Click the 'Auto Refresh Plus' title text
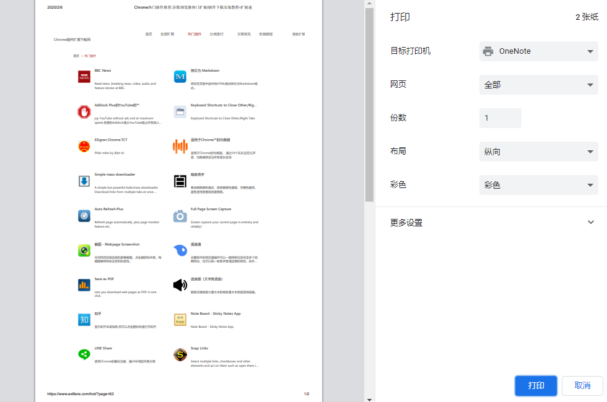The width and height of the screenshot is (607, 402). [x=109, y=209]
